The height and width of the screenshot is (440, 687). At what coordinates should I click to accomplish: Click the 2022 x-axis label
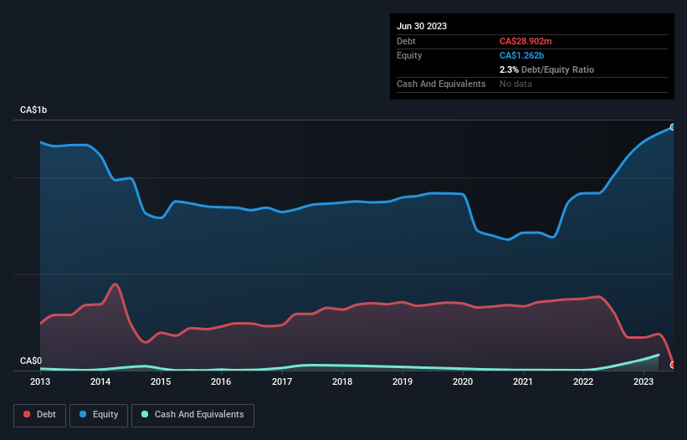pos(583,381)
